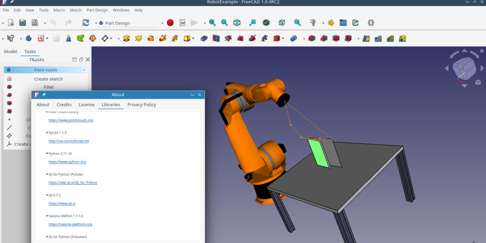Click the Measure caliper tool icon
The image size is (486, 243).
(x=313, y=23)
